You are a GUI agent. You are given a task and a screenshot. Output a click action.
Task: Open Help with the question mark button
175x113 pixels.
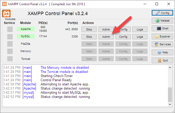(162, 52)
